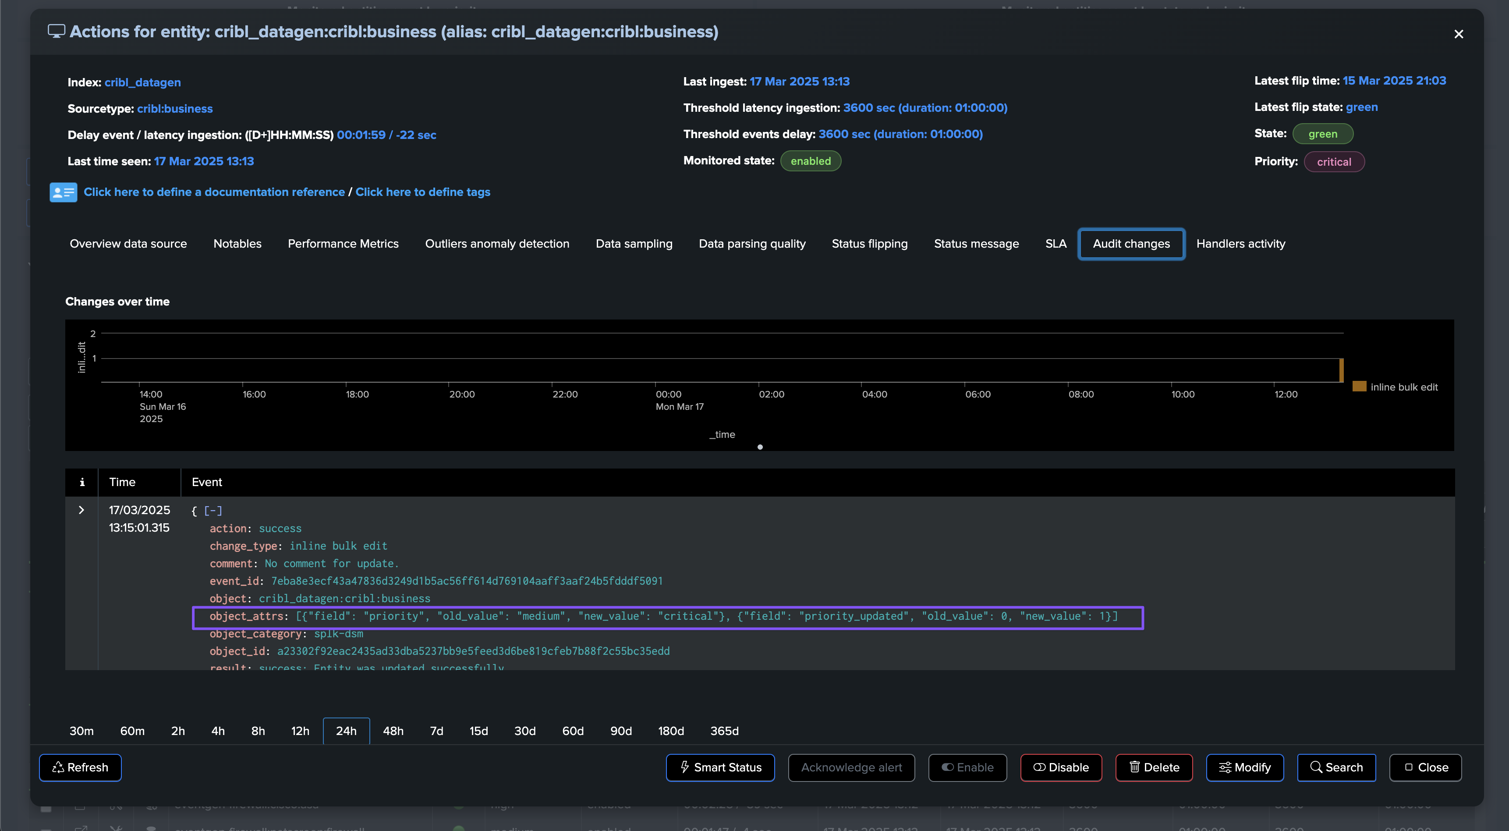1509x831 pixels.
Task: Click the Latest flip time value
Action: 1394,81
